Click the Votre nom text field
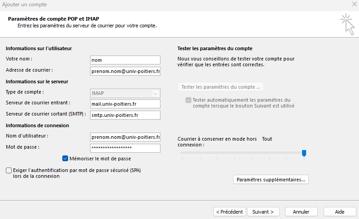359x219 pixels. (x=125, y=60)
